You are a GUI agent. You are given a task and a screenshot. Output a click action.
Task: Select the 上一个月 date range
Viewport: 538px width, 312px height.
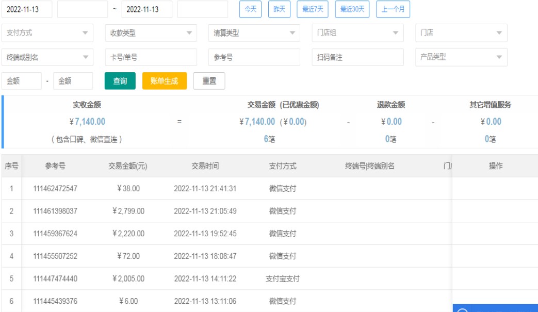tap(393, 9)
